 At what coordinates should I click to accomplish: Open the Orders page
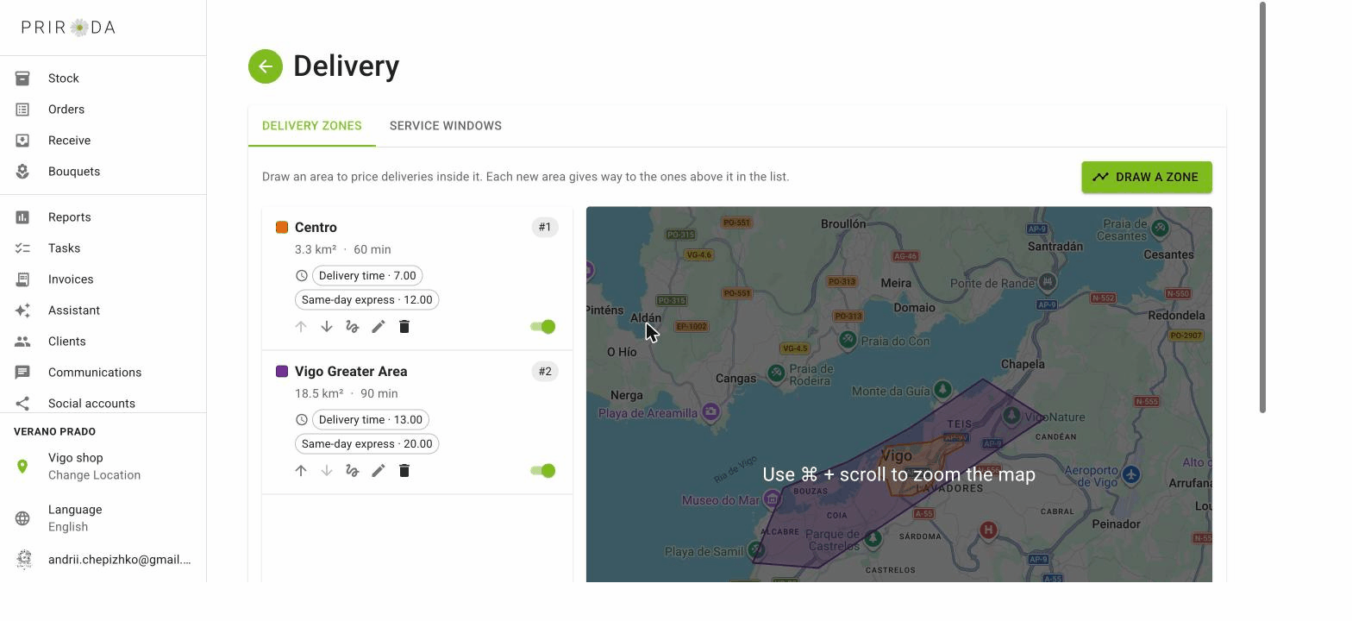pos(103,110)
